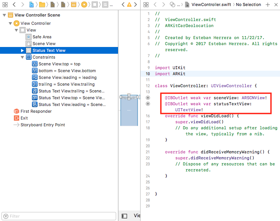Collapse the View node disclosure triangle
280x221 pixels.
[x=16, y=30]
